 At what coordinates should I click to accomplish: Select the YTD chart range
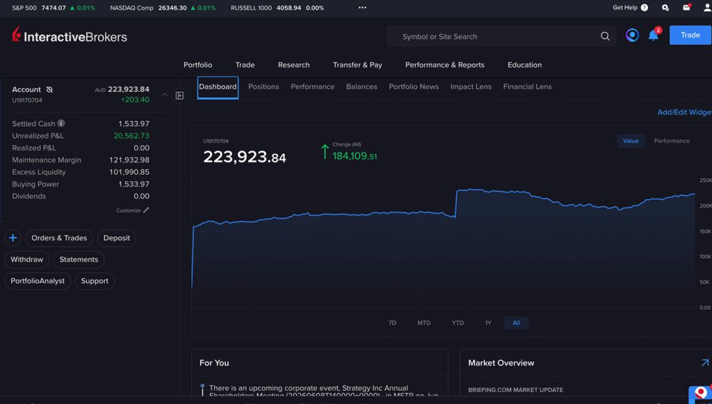pos(458,323)
